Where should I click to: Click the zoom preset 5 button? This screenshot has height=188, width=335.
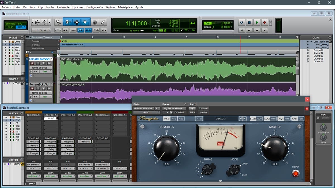click(x=49, y=30)
